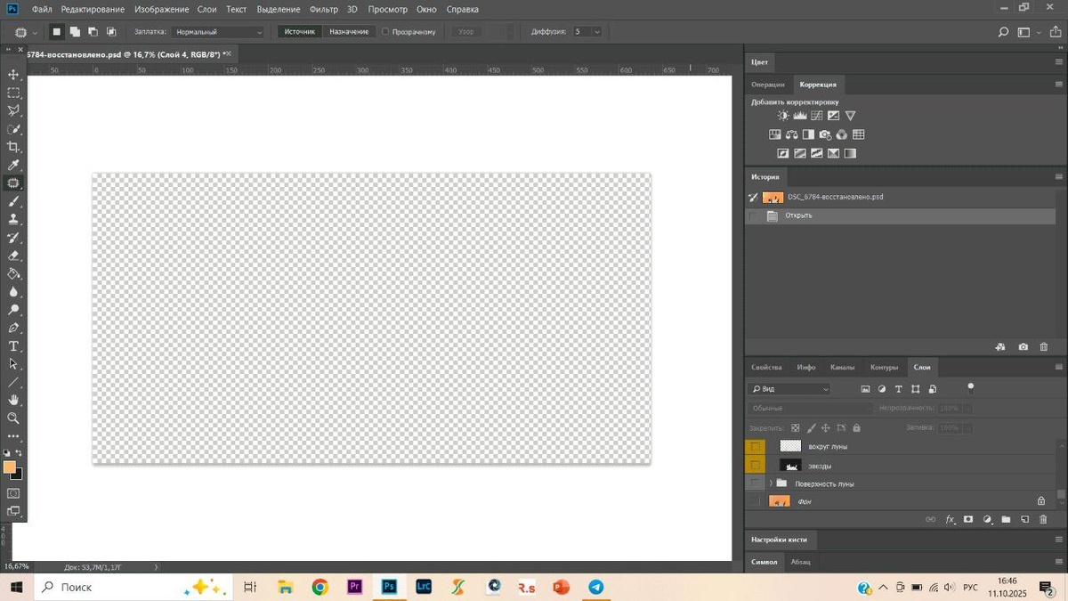The width and height of the screenshot is (1068, 601).
Task: Open the Диффузия value dropdown
Action: pos(596,32)
